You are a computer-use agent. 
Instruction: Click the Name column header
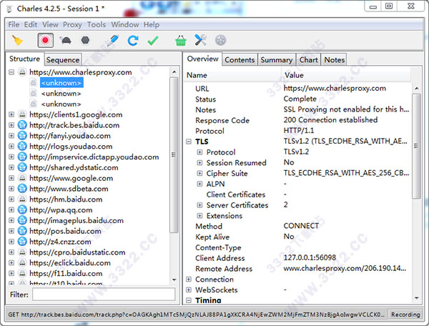pyautogui.click(x=232, y=75)
